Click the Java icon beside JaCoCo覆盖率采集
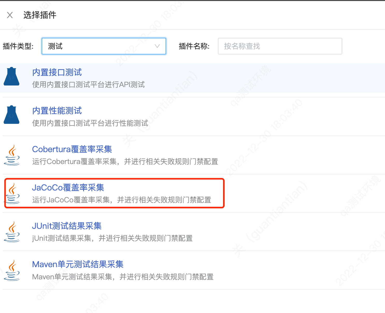Viewport: 385px width, 313px height. click(12, 193)
